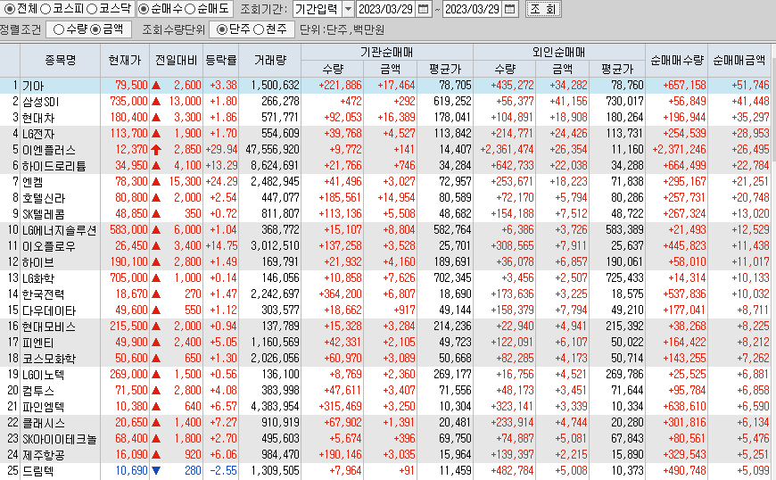776x480 pixels.
Task: Select the LG에너지솔루션 stock name
Action: [x=59, y=230]
